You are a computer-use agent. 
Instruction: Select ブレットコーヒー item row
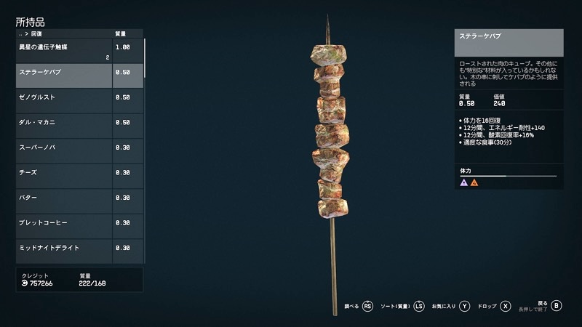(x=79, y=227)
